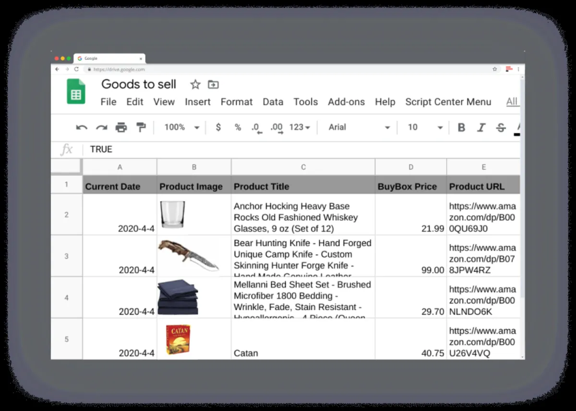Viewport: 576px width, 411px height.
Task: Click the formula bar showing TRUE
Action: pyautogui.click(x=302, y=149)
